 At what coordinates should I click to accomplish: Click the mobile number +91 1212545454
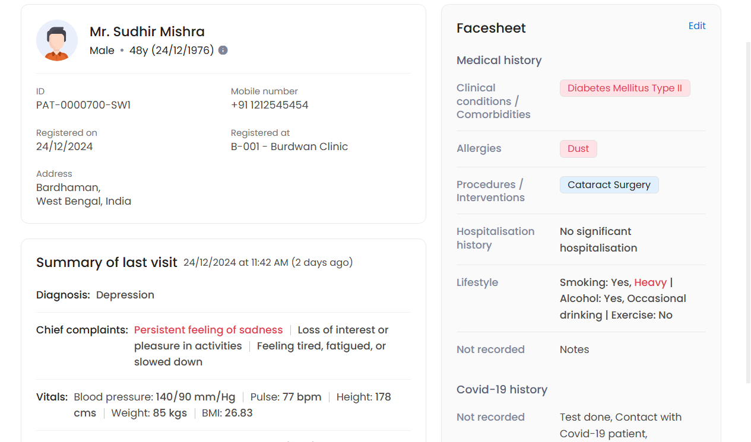[270, 105]
